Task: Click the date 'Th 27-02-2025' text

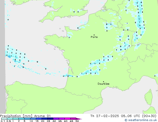Action: click(x=105, y=116)
